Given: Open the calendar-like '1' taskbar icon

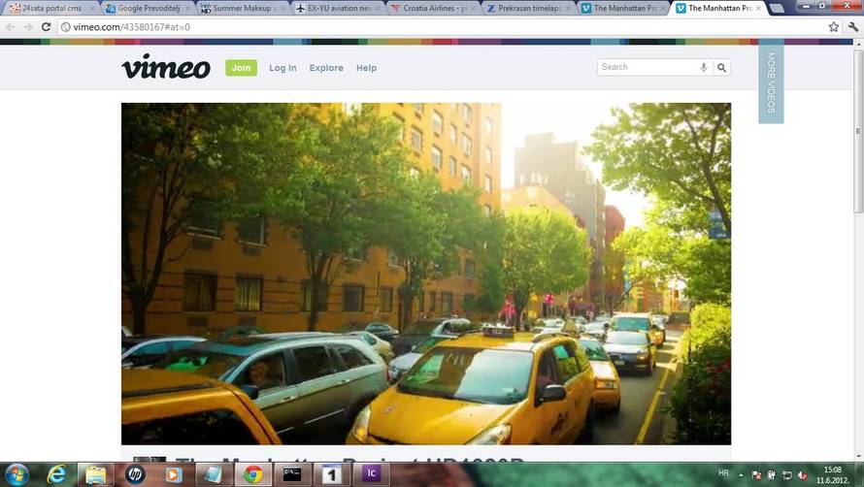Looking at the screenshot, I should point(331,473).
